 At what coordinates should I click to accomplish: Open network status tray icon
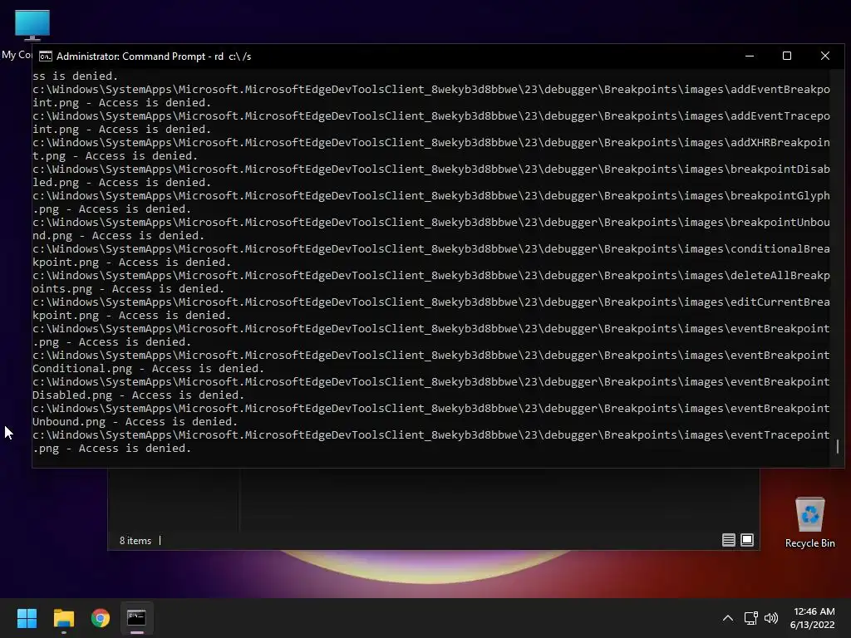[x=750, y=618]
